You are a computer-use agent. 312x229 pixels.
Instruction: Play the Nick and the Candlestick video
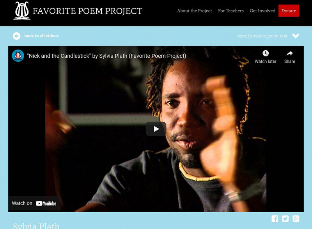(156, 129)
